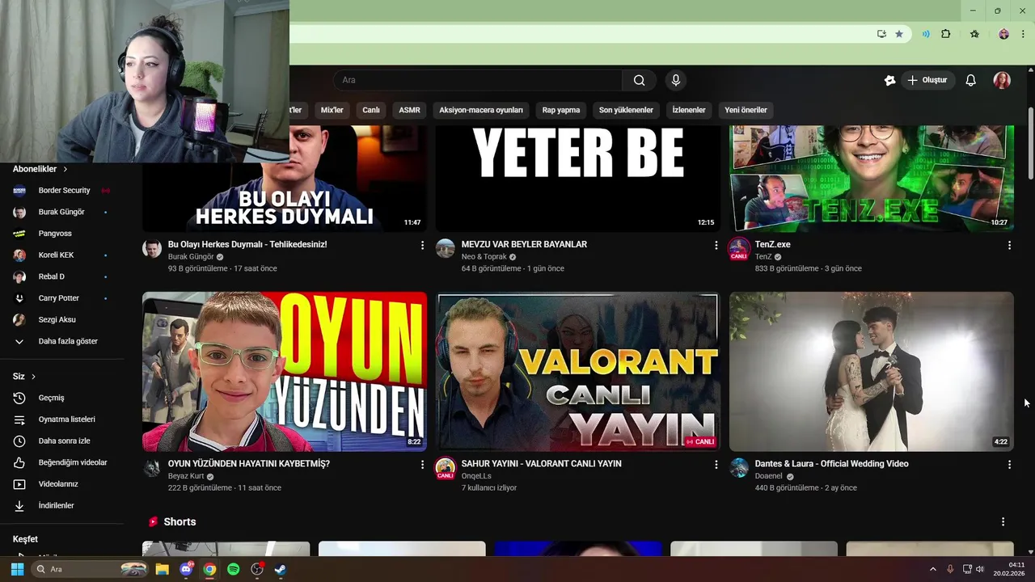Viewport: 1035px width, 582px height.
Task: Select the ASMR filter chip
Action: [409, 110]
